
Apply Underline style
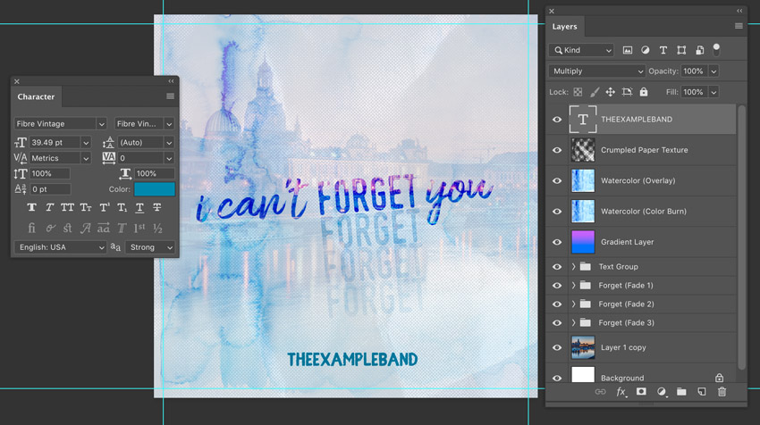point(139,208)
